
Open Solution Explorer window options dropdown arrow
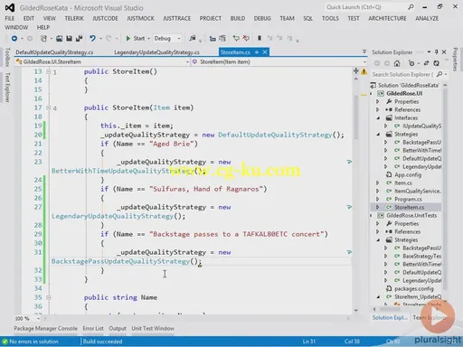click(x=429, y=52)
